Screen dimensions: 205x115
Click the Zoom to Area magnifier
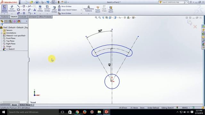pos(100,18)
